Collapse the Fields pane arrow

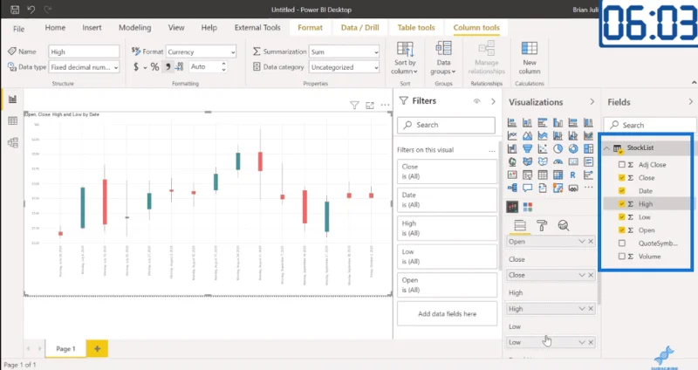coord(690,102)
